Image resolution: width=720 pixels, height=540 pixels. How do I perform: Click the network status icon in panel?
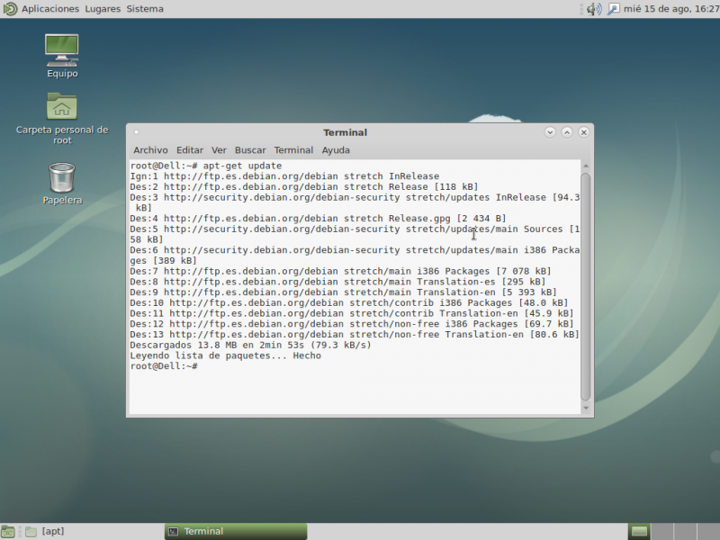click(614, 9)
